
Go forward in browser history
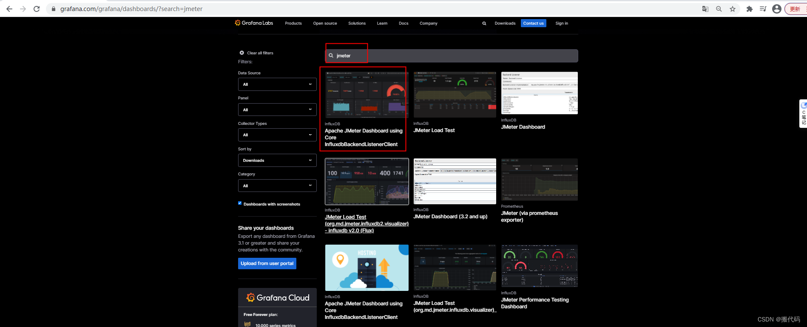click(23, 9)
